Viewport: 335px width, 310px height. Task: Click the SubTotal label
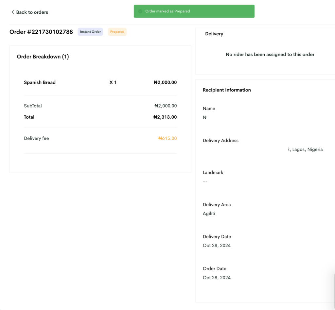33,106
